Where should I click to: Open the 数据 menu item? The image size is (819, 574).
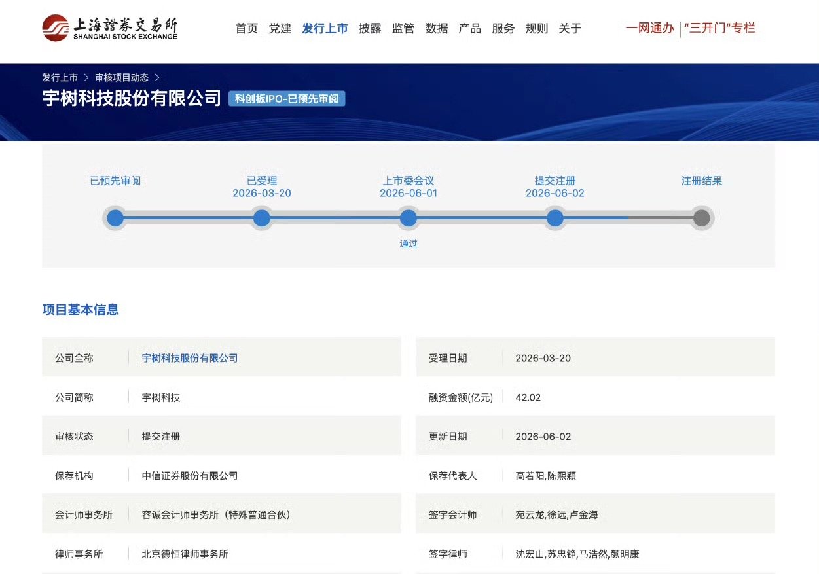(x=437, y=28)
